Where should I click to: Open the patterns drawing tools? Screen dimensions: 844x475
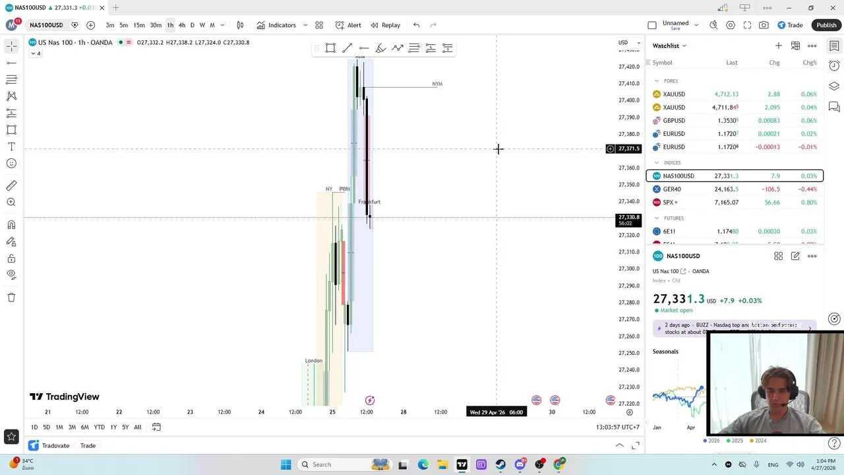11,96
